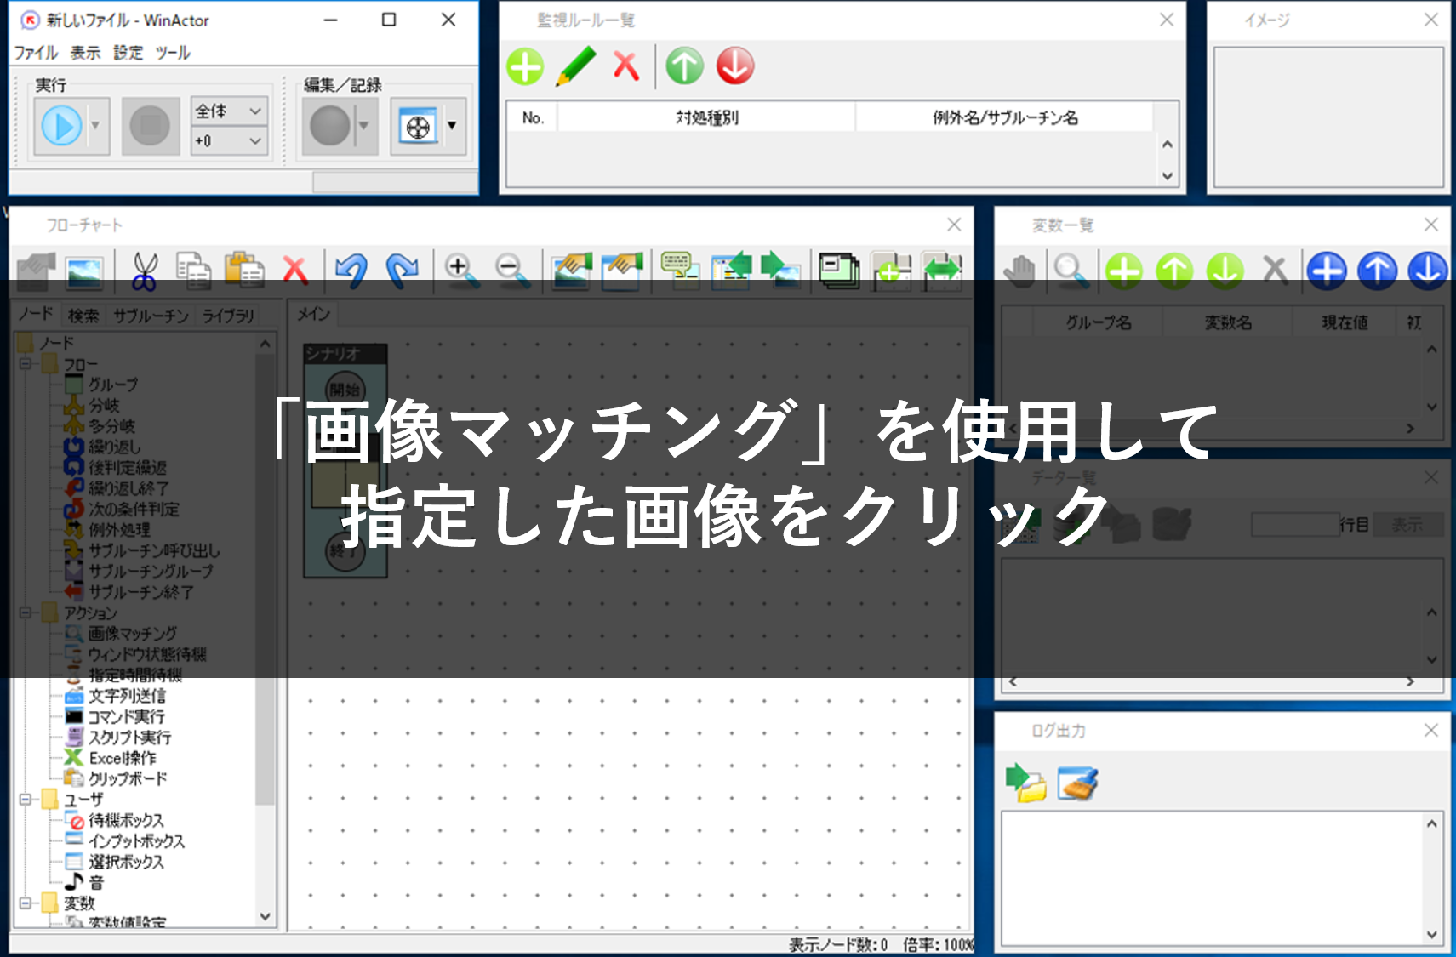Click the landscape image icon in flowchart toolbar

click(x=84, y=271)
